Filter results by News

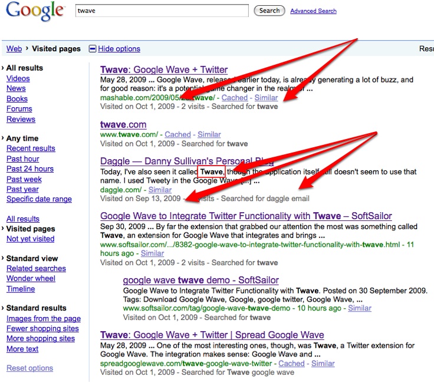point(16,88)
